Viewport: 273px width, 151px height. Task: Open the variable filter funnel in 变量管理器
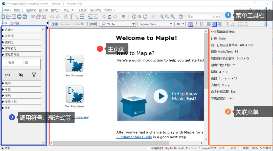[x=35, y=75]
